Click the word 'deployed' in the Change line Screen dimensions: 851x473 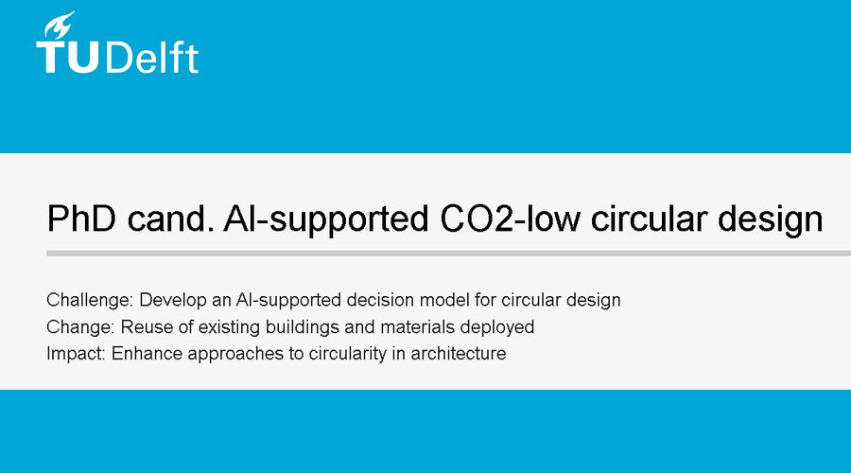click(497, 327)
